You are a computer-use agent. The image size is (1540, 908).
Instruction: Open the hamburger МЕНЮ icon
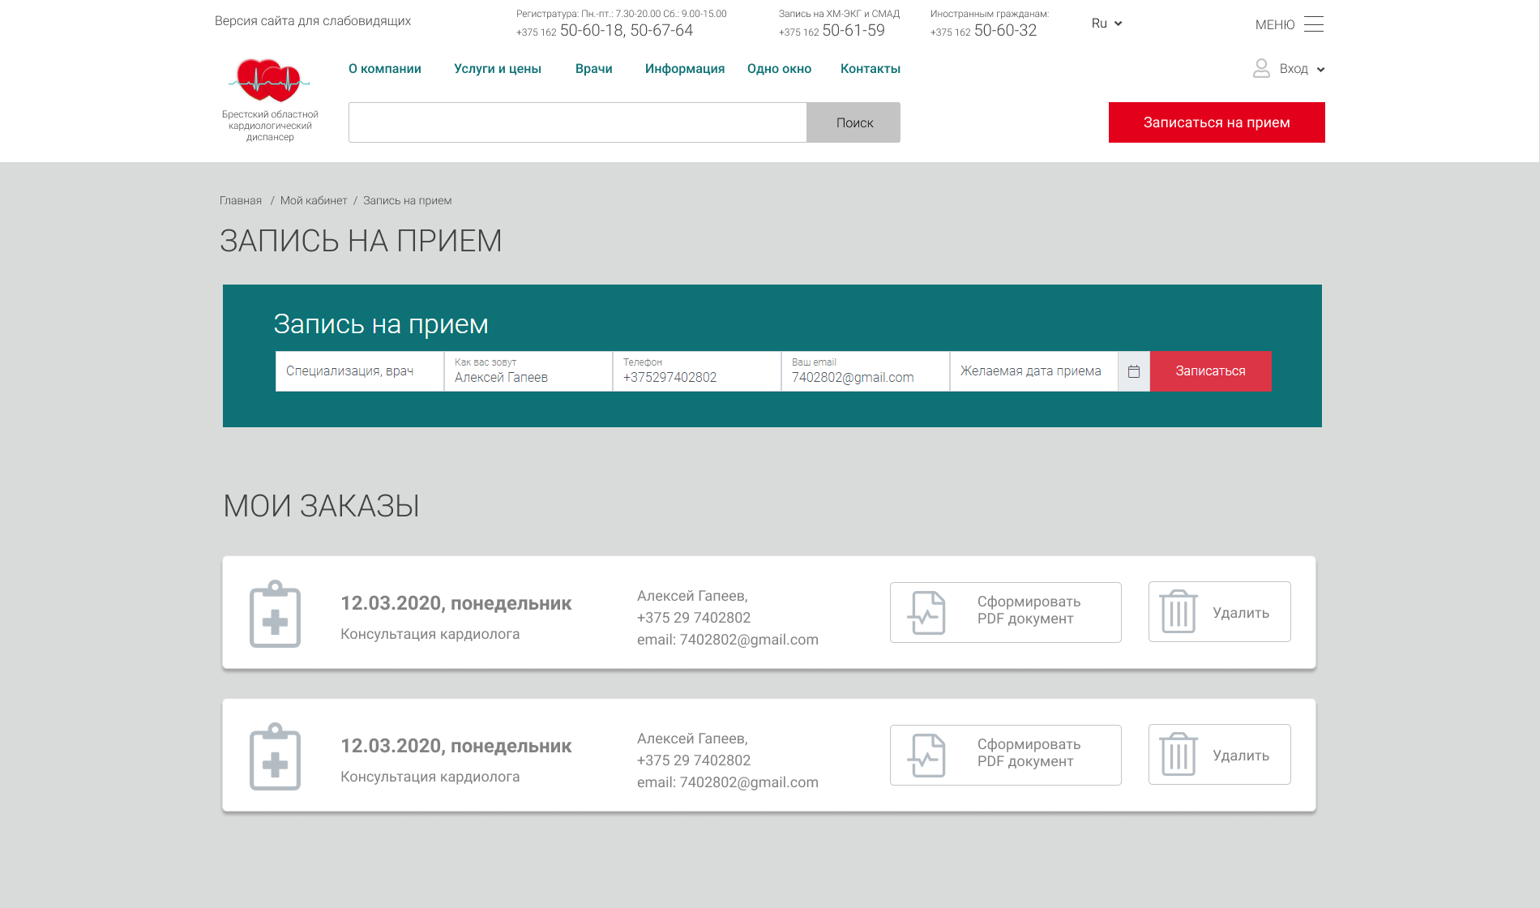(x=1314, y=24)
